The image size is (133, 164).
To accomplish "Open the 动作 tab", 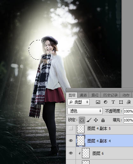I will tap(126, 95).
